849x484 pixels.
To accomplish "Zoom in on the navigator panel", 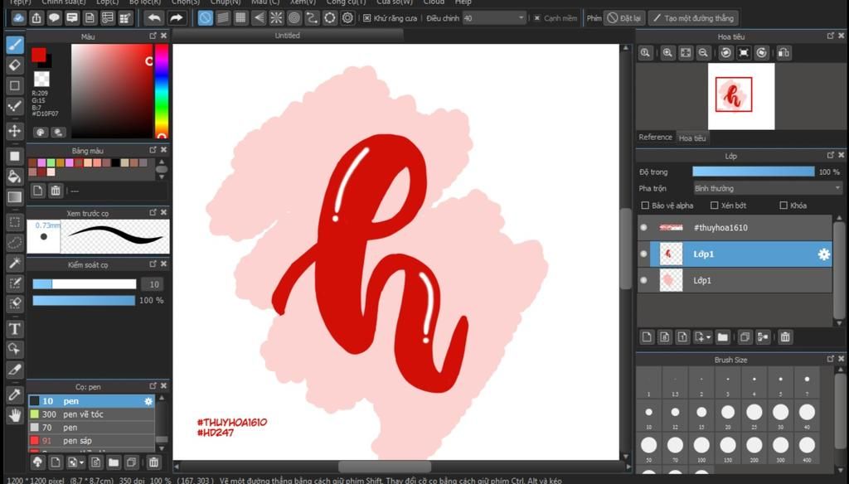I will pos(667,52).
